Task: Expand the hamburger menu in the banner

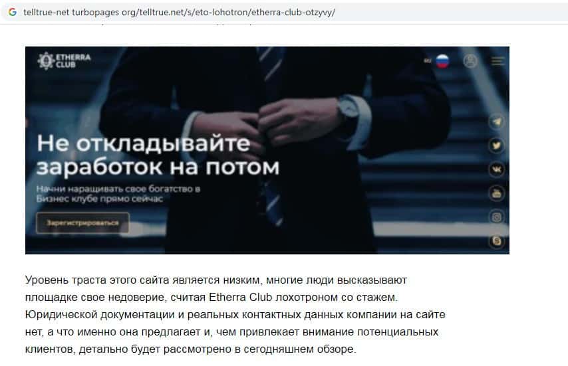Action: pos(497,60)
